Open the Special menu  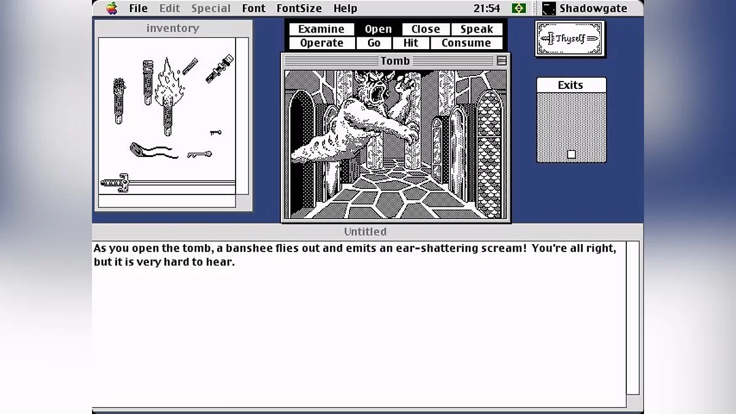click(x=211, y=9)
